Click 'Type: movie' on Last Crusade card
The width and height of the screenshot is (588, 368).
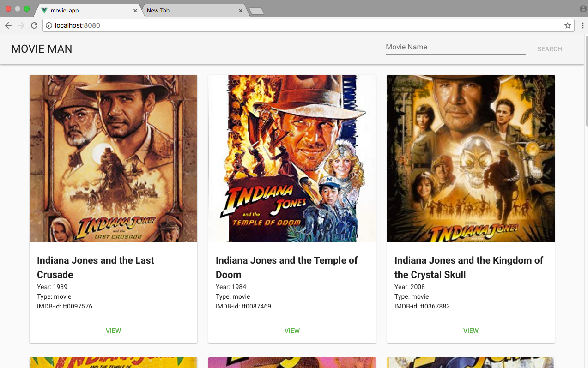coord(54,296)
